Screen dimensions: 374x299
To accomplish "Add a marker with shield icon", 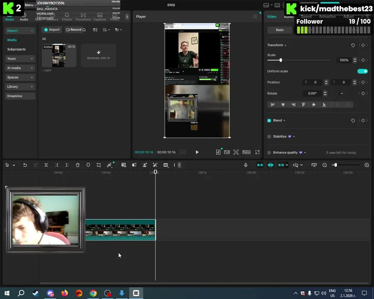I will (88, 165).
